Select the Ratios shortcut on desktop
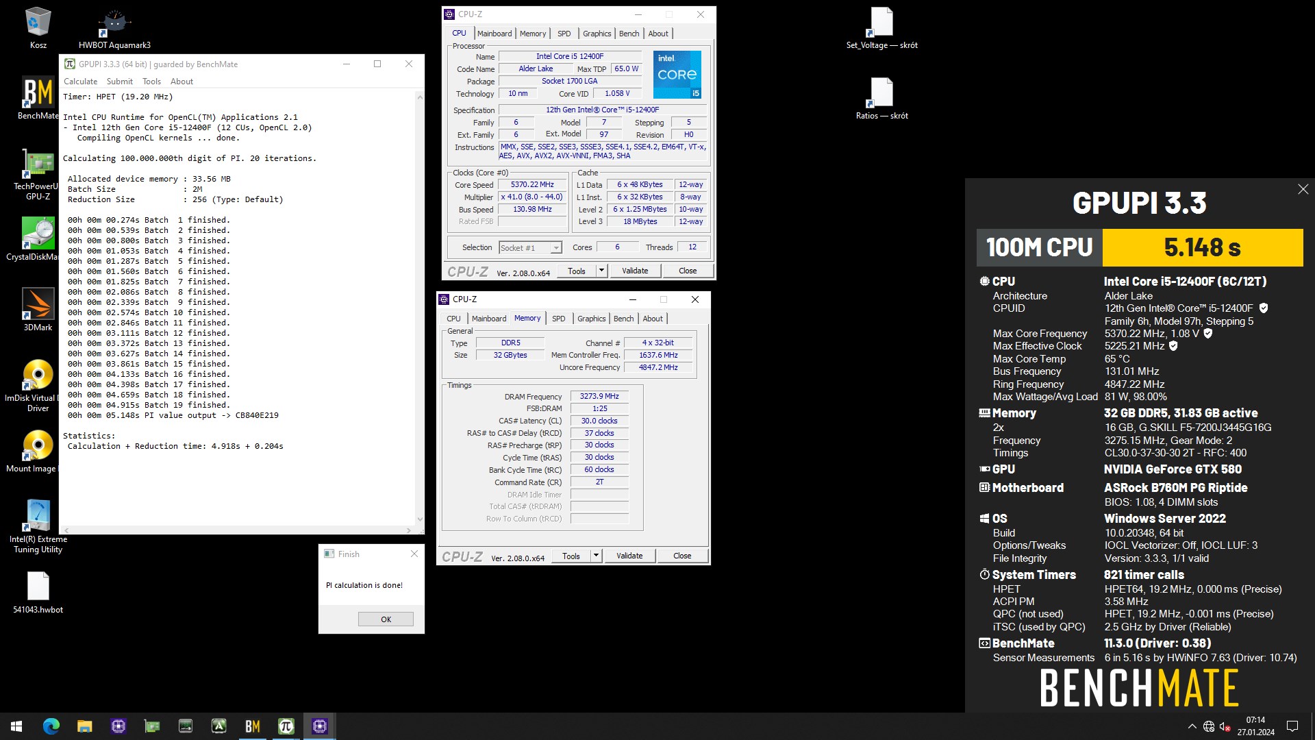Viewport: 1315px width, 740px height. point(881,98)
